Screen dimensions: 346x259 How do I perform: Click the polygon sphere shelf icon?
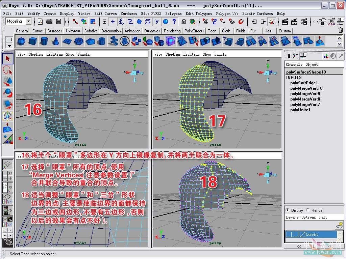click(21, 41)
